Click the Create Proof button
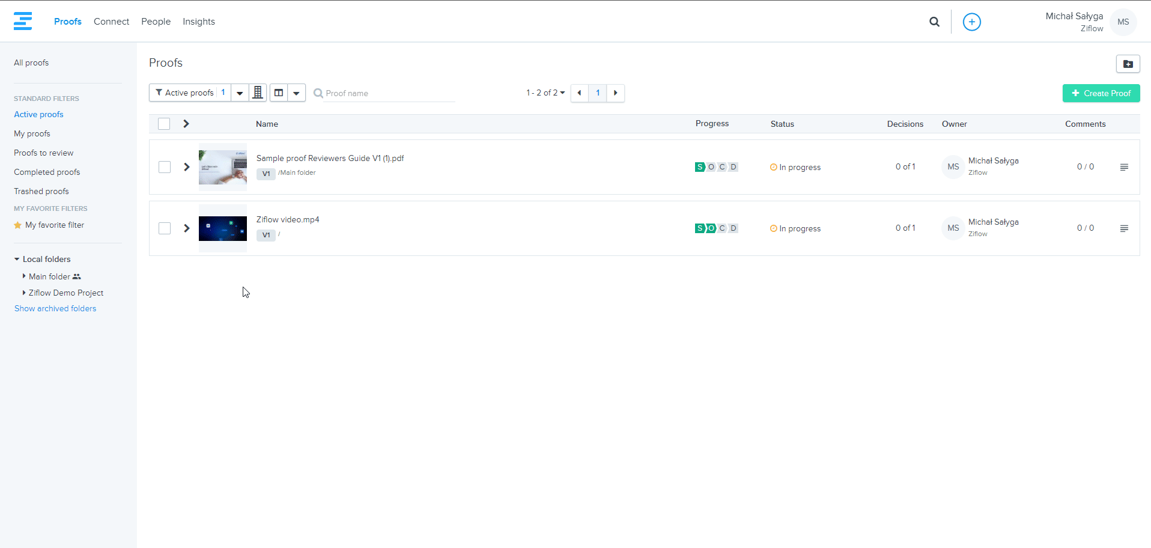The height and width of the screenshot is (548, 1151). click(1101, 93)
